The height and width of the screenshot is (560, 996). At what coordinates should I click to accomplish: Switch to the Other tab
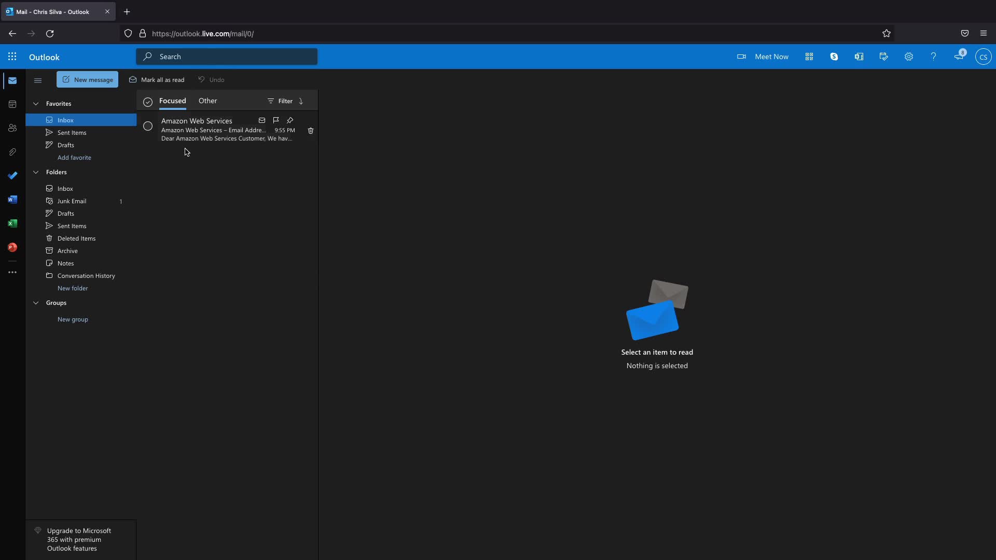[208, 101]
